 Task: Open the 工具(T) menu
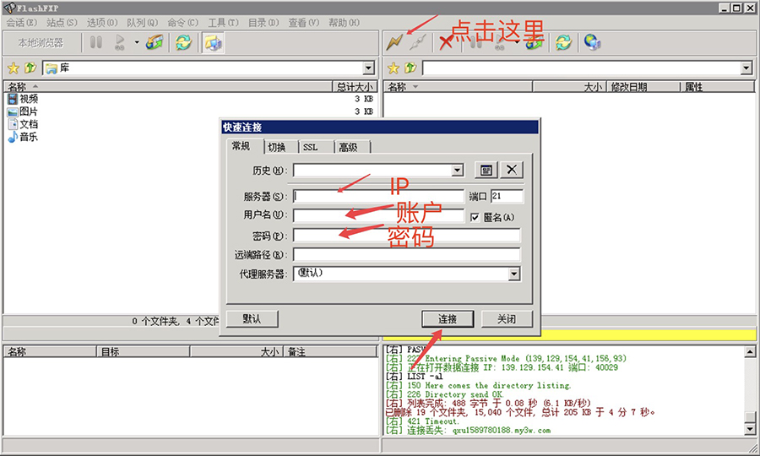point(224,23)
